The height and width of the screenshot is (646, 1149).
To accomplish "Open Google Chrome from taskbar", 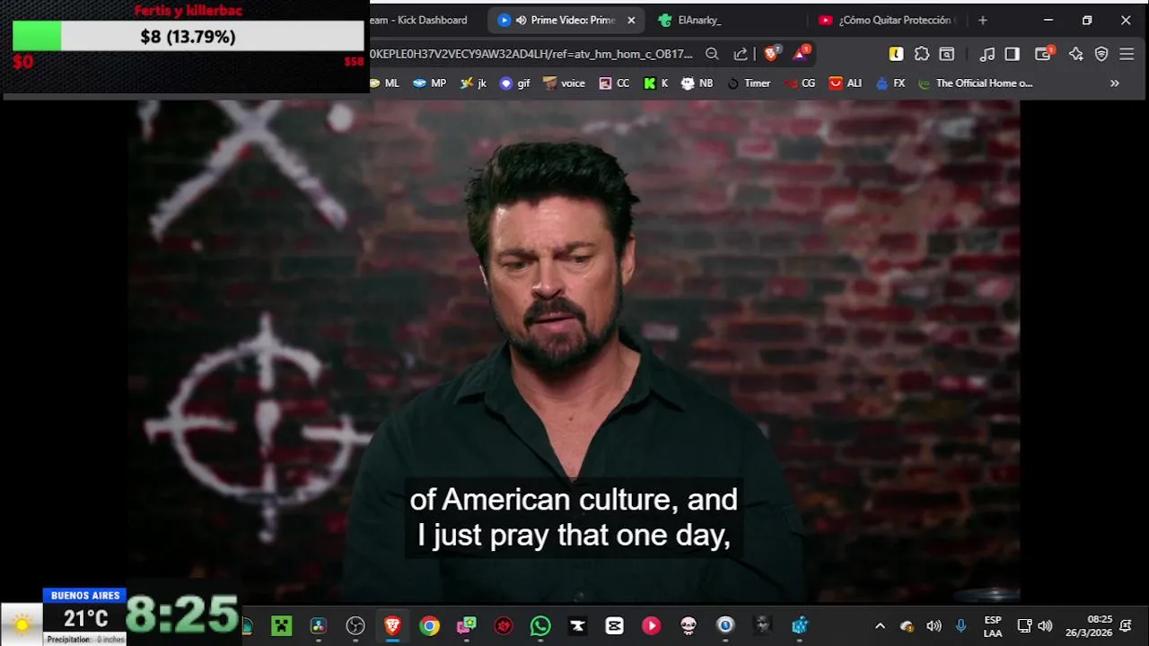I will [x=430, y=625].
